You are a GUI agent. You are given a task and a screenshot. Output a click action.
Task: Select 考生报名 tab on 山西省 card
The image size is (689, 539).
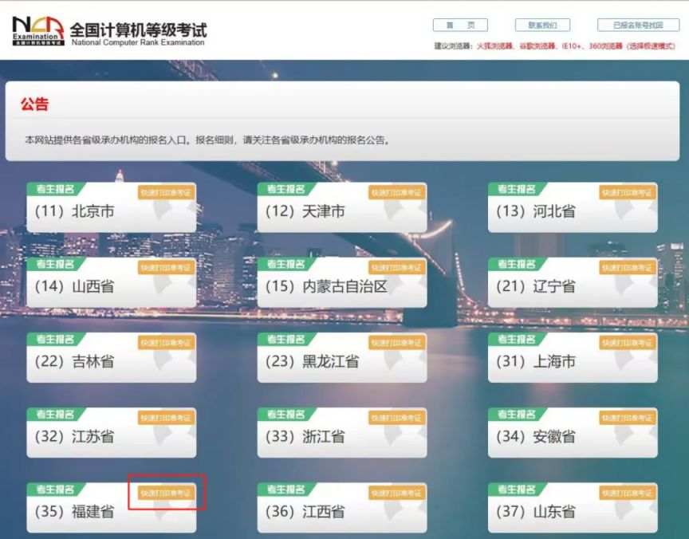pyautogui.click(x=55, y=265)
